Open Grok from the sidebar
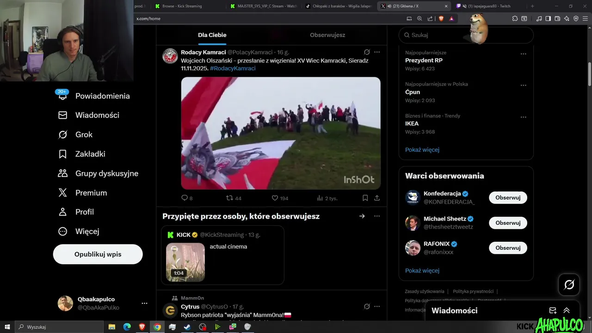 (75, 135)
